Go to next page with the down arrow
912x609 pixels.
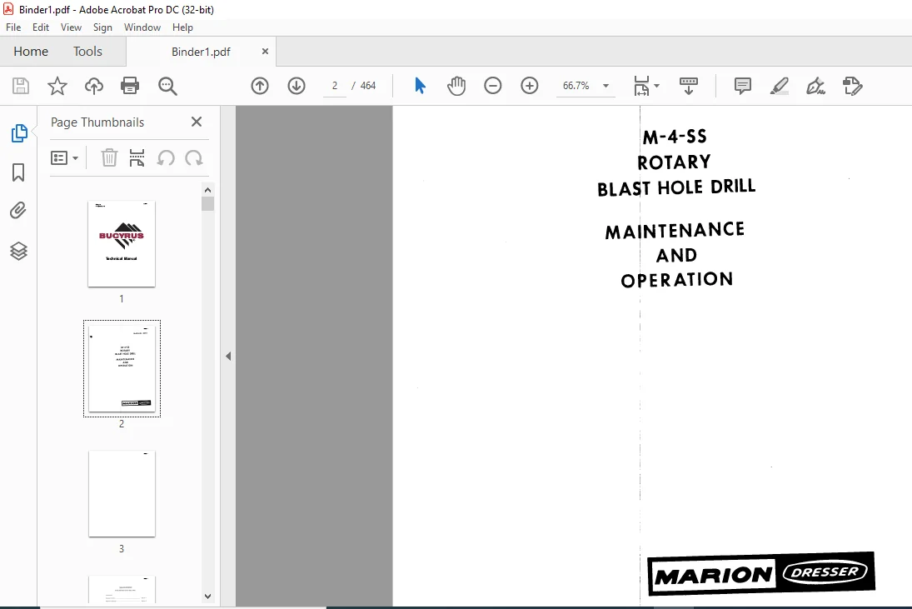click(297, 86)
